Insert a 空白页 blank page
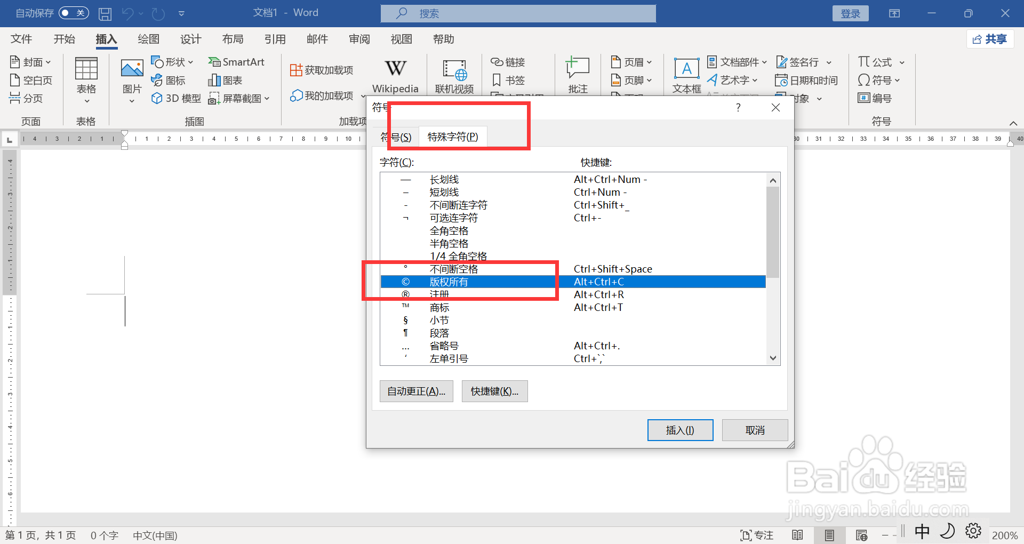 click(x=31, y=81)
